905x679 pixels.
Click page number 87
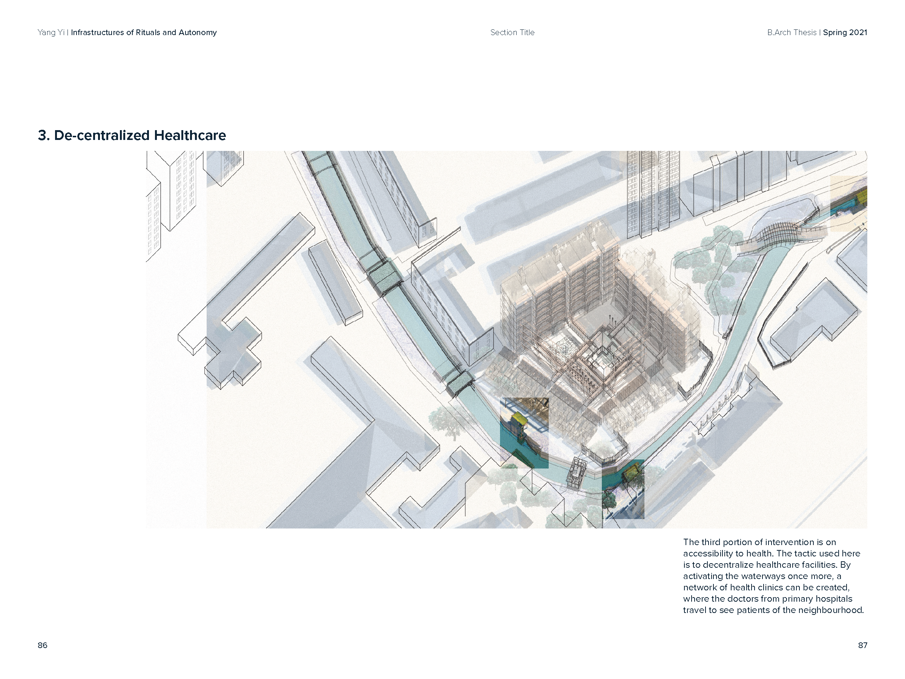pos(862,645)
